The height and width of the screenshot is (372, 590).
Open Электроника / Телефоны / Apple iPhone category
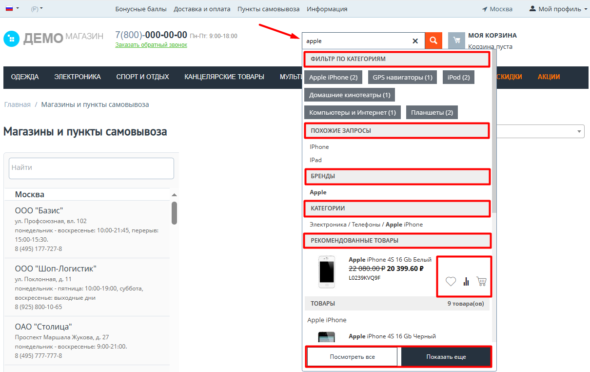(366, 225)
